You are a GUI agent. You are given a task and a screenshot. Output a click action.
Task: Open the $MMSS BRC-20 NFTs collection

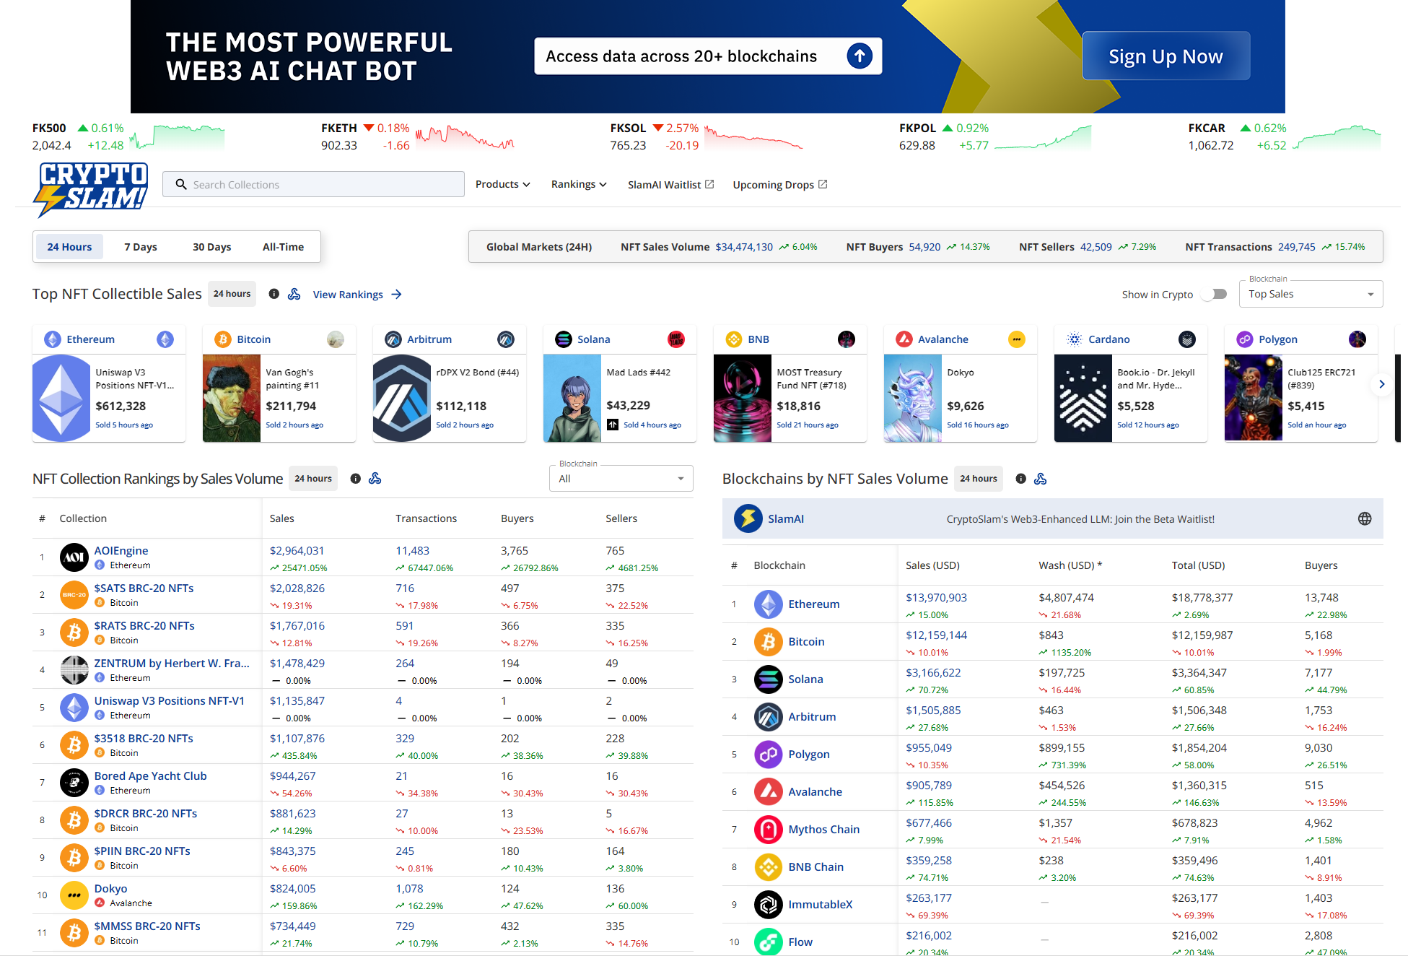tap(147, 926)
